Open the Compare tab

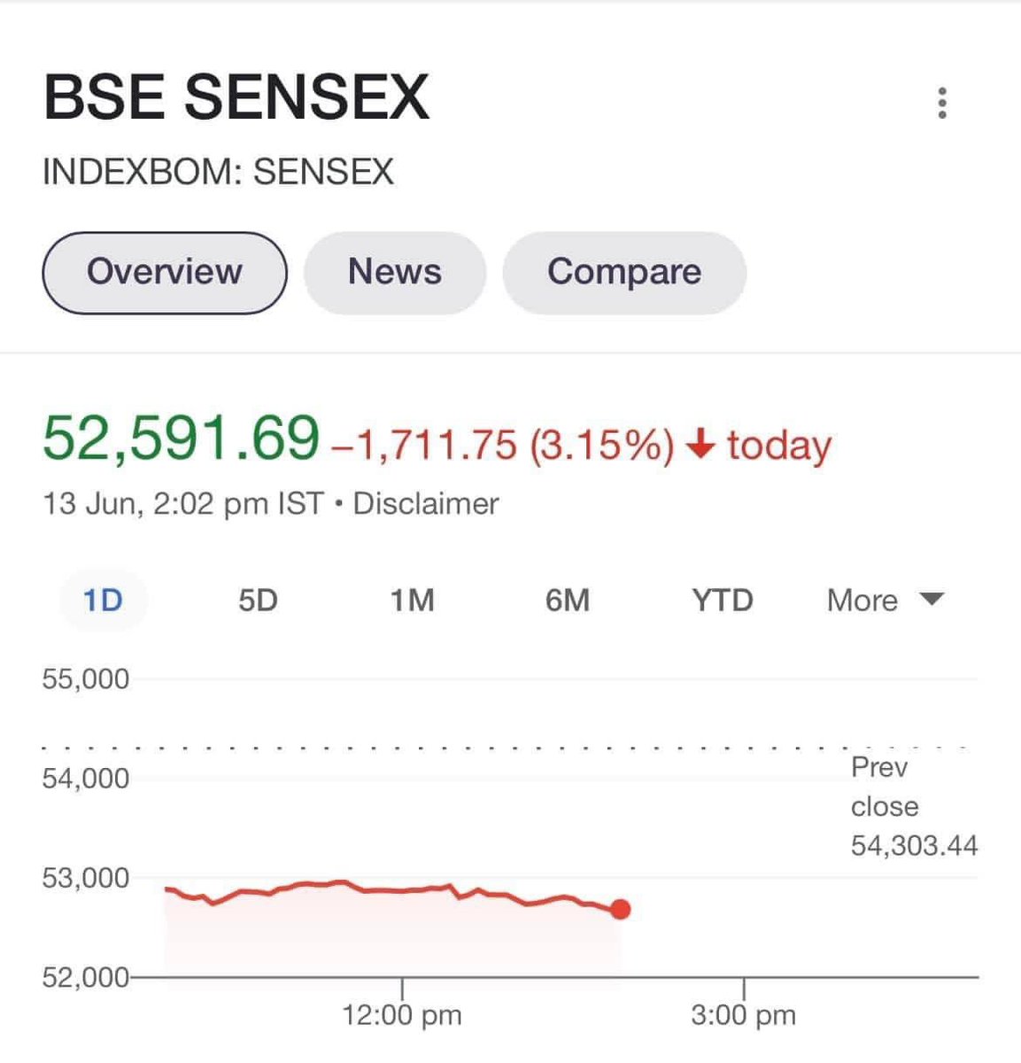pyautogui.click(x=624, y=272)
